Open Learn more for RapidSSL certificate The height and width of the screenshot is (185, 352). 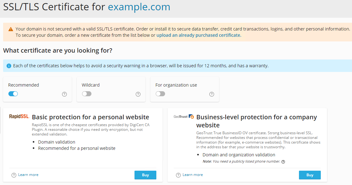click(28, 175)
